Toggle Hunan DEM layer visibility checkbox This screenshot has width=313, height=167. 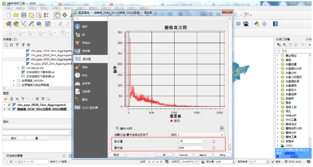click(x=9, y=109)
